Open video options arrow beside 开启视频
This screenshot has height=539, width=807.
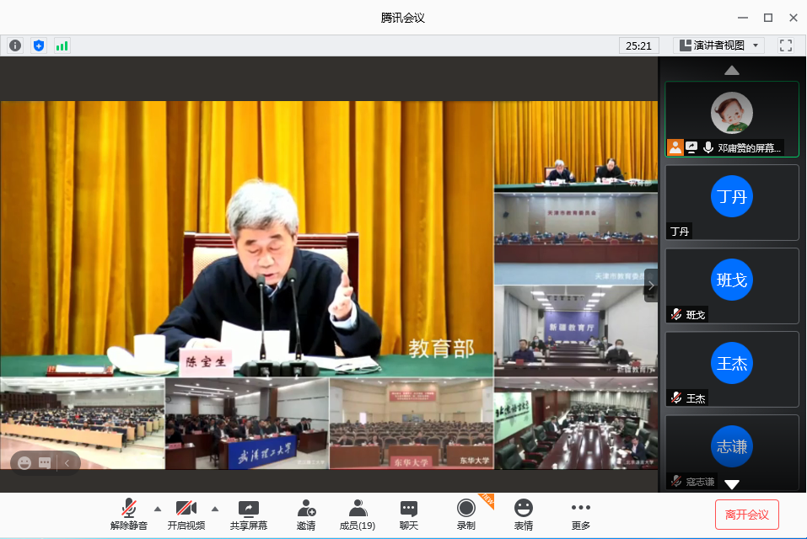tap(214, 509)
